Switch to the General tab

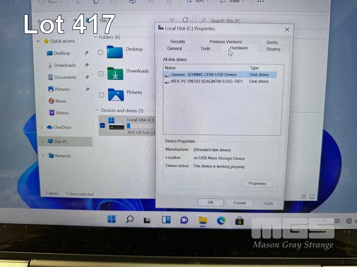tap(174, 49)
